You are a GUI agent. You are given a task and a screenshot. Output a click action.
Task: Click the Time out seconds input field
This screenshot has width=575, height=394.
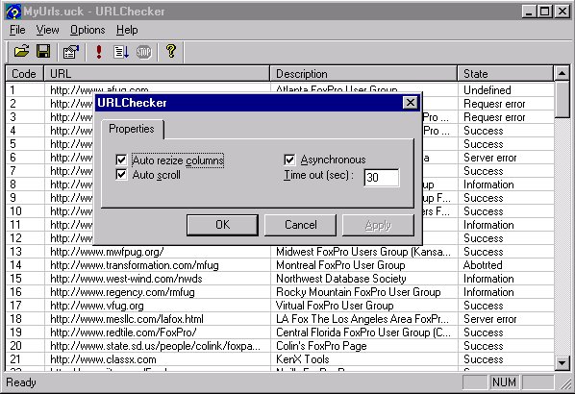tap(382, 178)
